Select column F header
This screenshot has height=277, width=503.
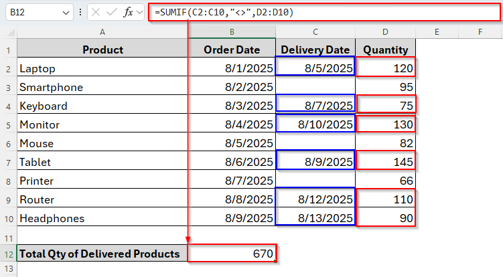(x=480, y=31)
